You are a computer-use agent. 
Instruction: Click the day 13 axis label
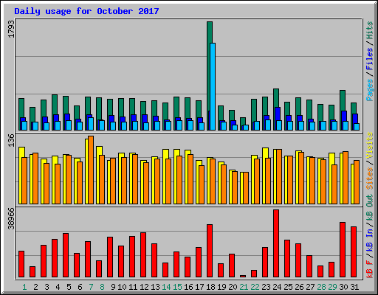[155, 287]
